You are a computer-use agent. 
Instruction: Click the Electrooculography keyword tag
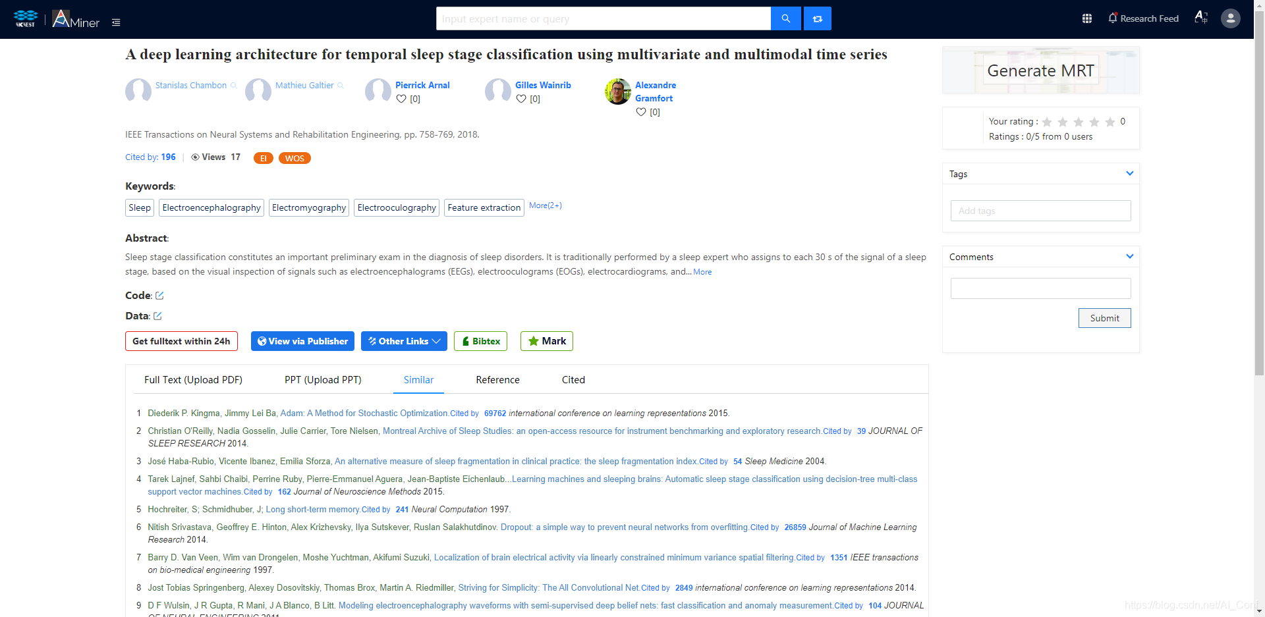coord(397,208)
